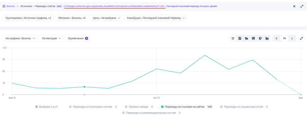Image resolution: width=307 pixels, height=119 pixels.
Task: Click the notes count badge 5
Action: [x=87, y=38]
